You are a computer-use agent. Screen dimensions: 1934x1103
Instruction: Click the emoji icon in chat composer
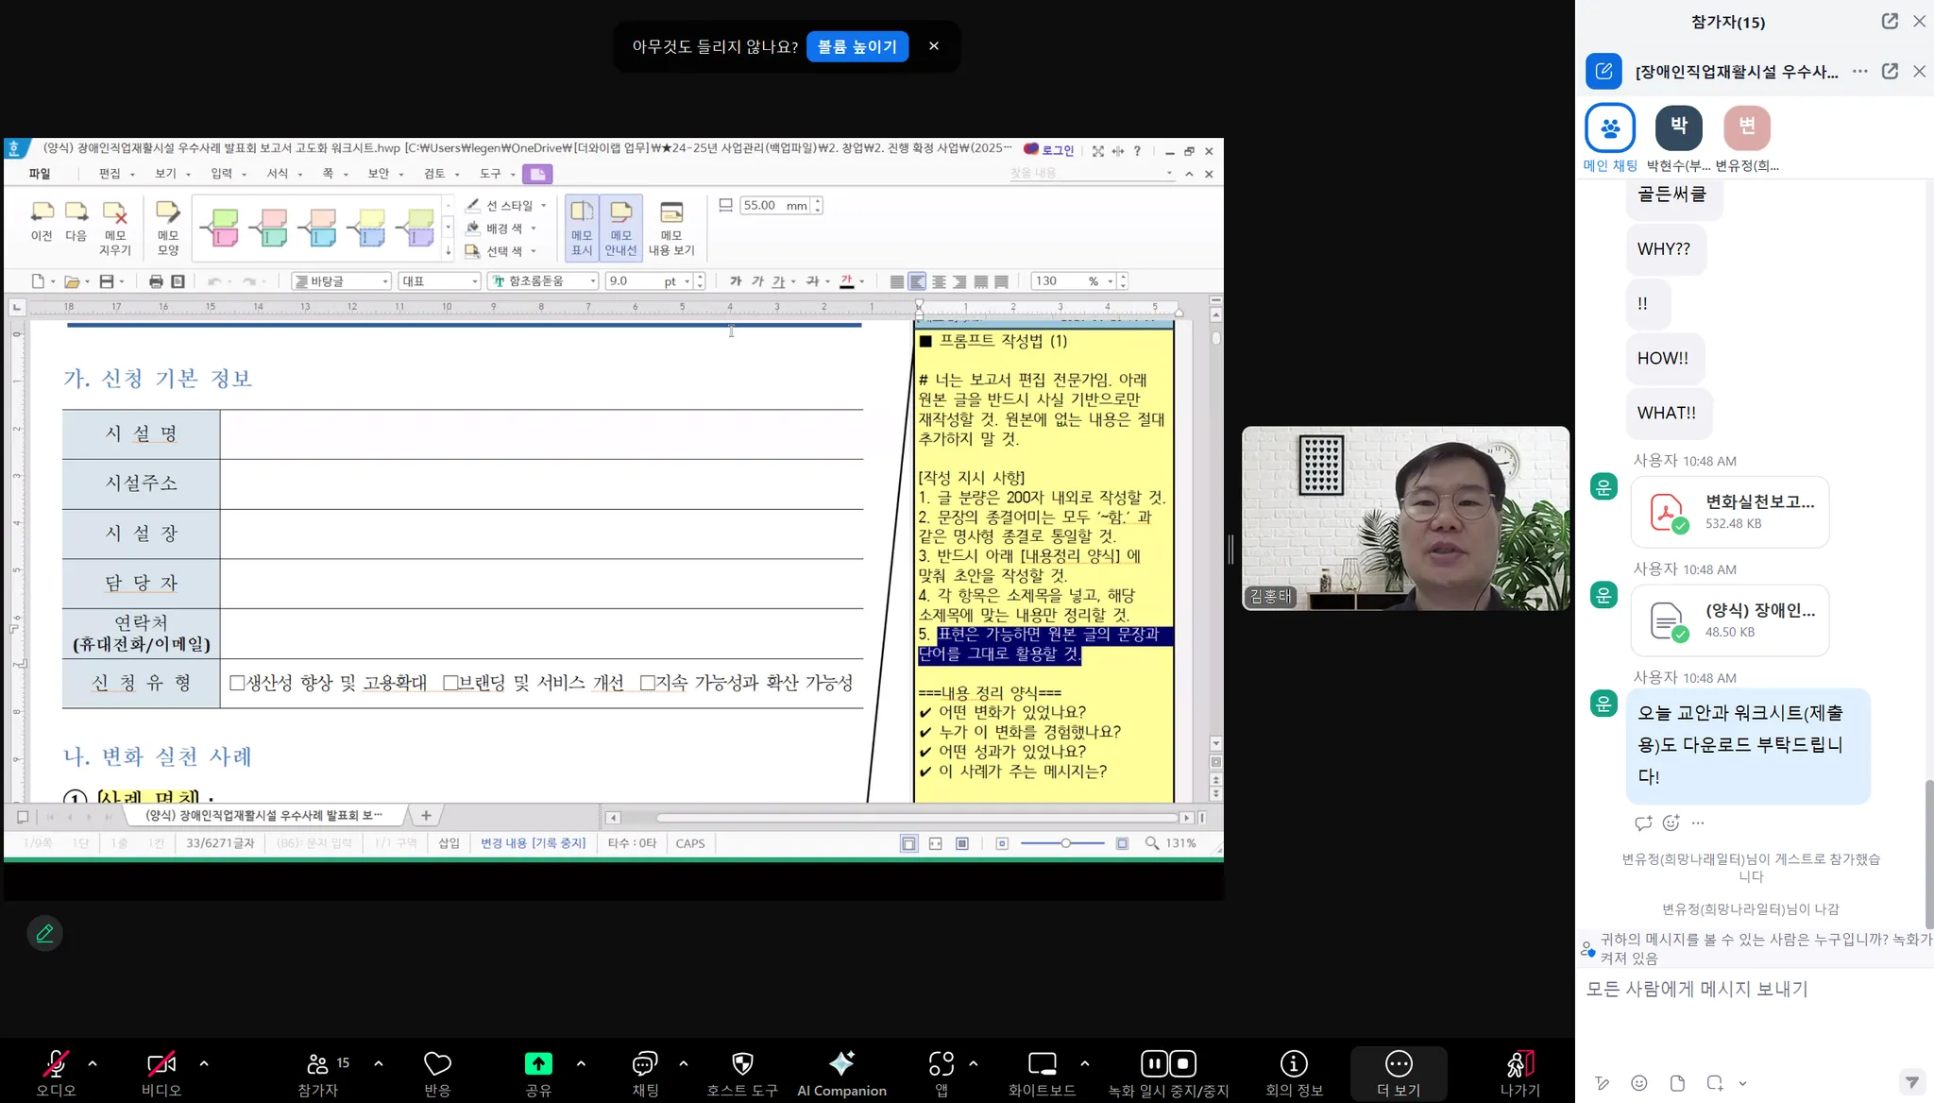tap(1639, 1083)
